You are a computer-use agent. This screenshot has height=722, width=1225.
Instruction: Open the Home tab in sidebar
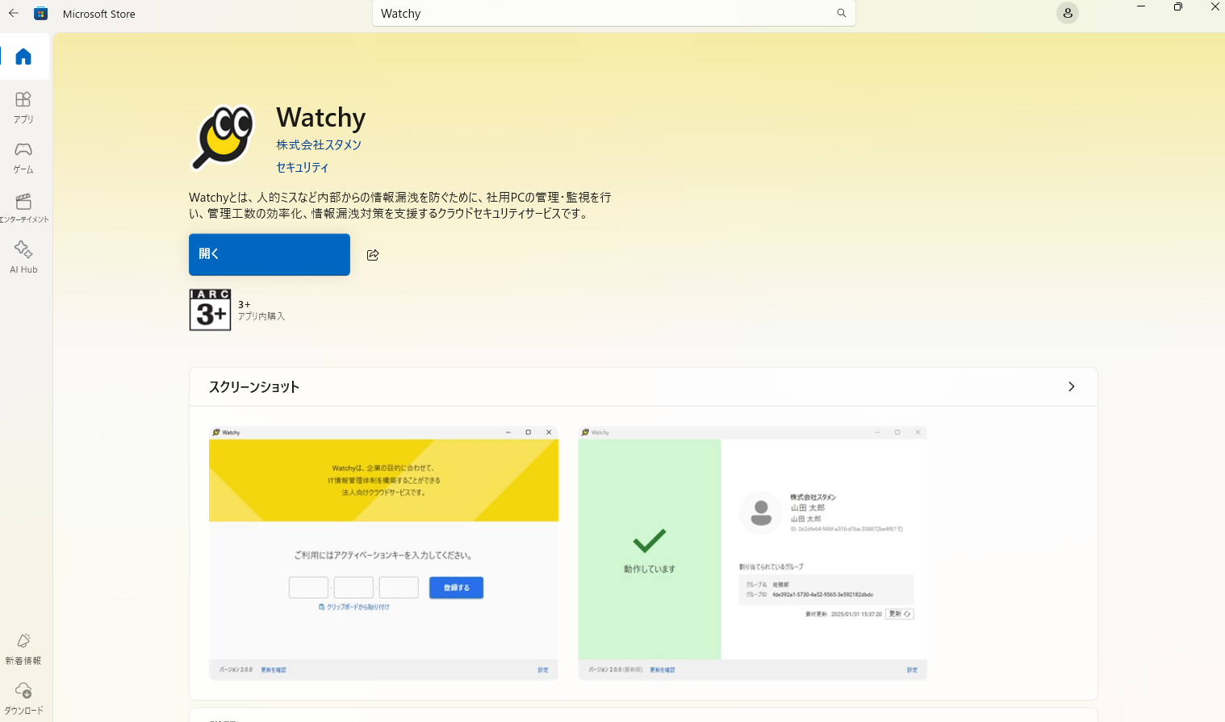click(x=23, y=56)
